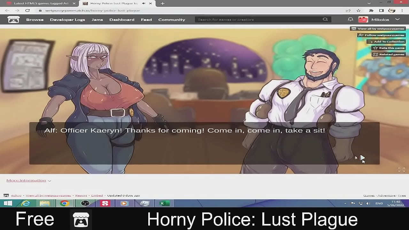Report this game link

pyautogui.click(x=81, y=195)
